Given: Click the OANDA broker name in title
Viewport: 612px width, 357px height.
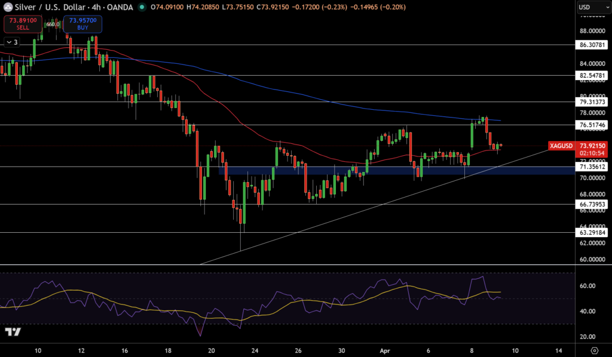Looking at the screenshot, I should click(x=121, y=7).
